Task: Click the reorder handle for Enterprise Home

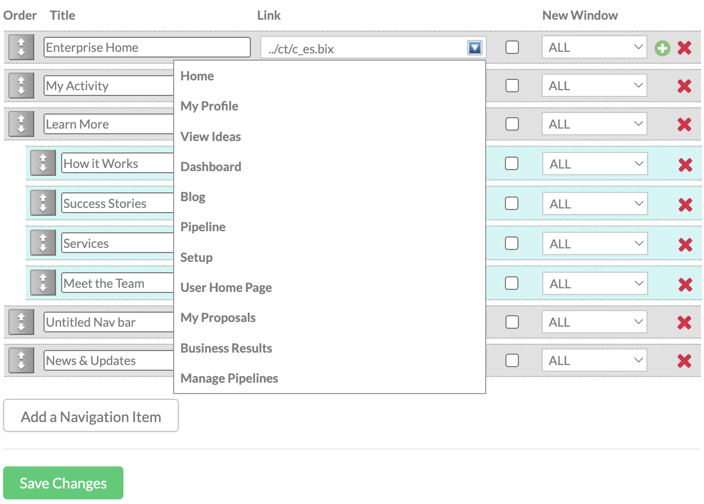Action: (21, 47)
